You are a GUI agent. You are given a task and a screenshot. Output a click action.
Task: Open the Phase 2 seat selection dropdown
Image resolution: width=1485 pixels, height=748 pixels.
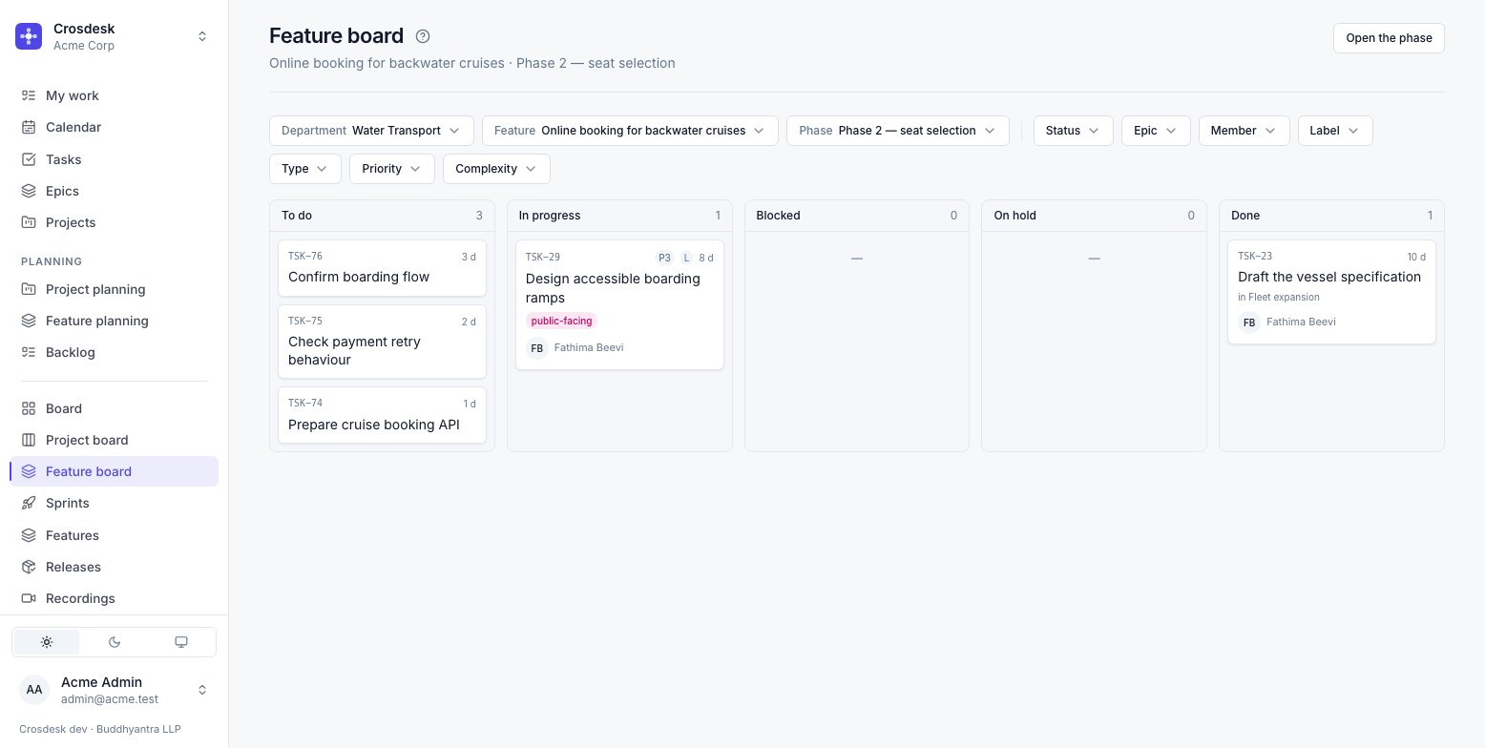898,131
